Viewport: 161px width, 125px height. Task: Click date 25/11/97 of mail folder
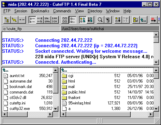coord(135,87)
